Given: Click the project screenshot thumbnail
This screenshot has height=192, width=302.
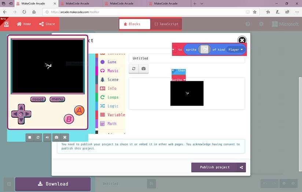Looking at the screenshot, I should point(187,93).
